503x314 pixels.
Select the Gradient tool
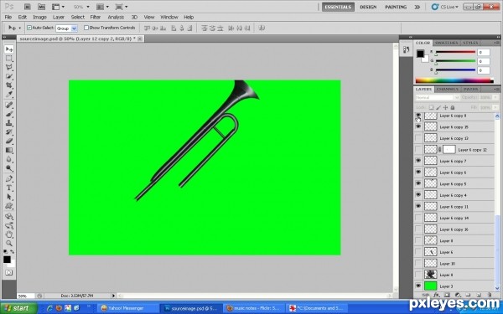tap(9, 150)
